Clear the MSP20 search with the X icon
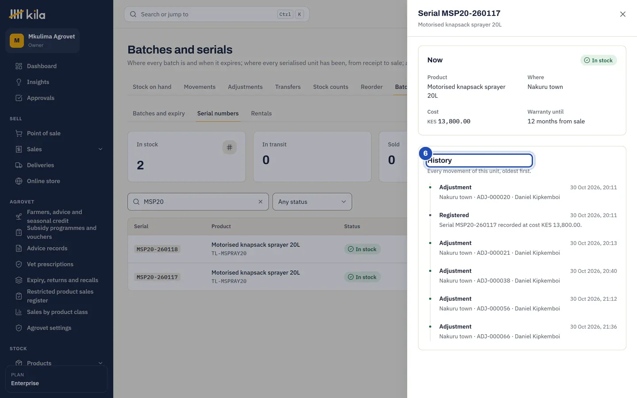Image resolution: width=637 pixels, height=398 pixels. (x=261, y=202)
